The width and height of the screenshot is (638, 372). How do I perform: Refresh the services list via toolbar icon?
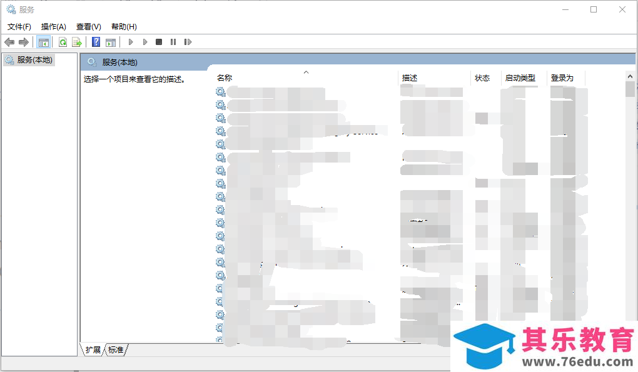pos(63,42)
